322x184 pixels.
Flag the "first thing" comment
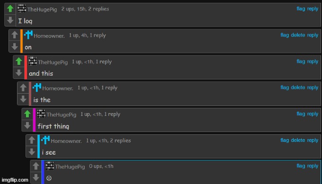(x=301, y=114)
